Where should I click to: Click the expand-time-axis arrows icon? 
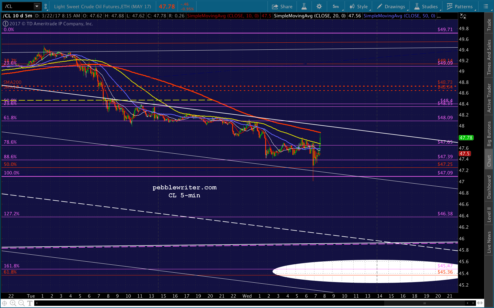[x=480, y=303]
